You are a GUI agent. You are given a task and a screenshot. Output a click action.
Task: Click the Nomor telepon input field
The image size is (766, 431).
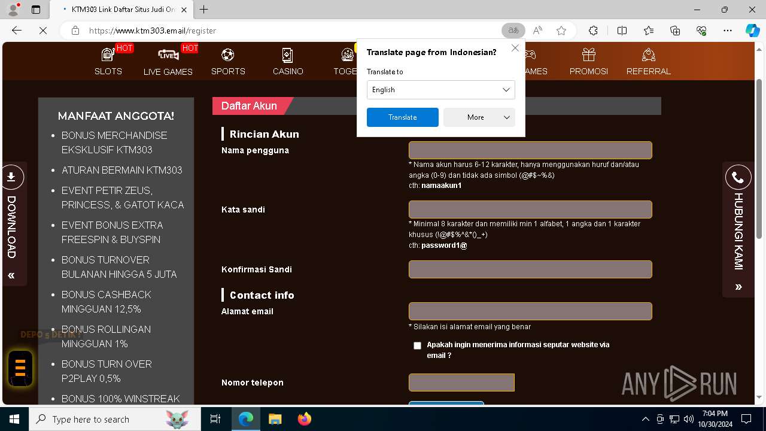(x=461, y=383)
